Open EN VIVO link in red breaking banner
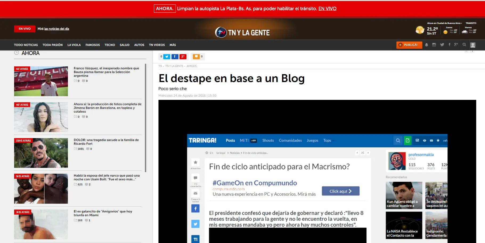Viewport: 485px width, 243px height. click(x=327, y=8)
